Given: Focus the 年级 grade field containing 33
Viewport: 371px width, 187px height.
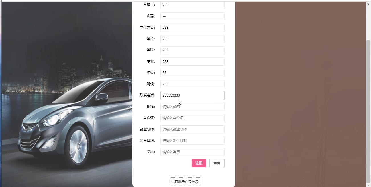Looking at the screenshot, I should pyautogui.click(x=192, y=73).
